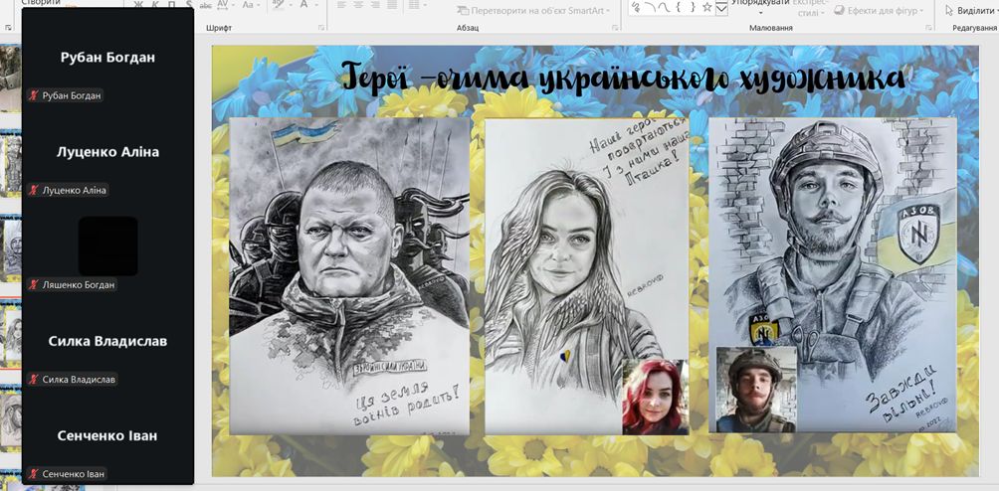
Task: Select the star shape in shapes gallery
Action: [706, 7]
